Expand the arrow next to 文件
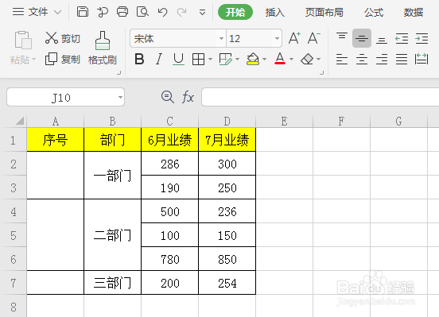Viewport: 439px width, 317px height. pos(58,12)
